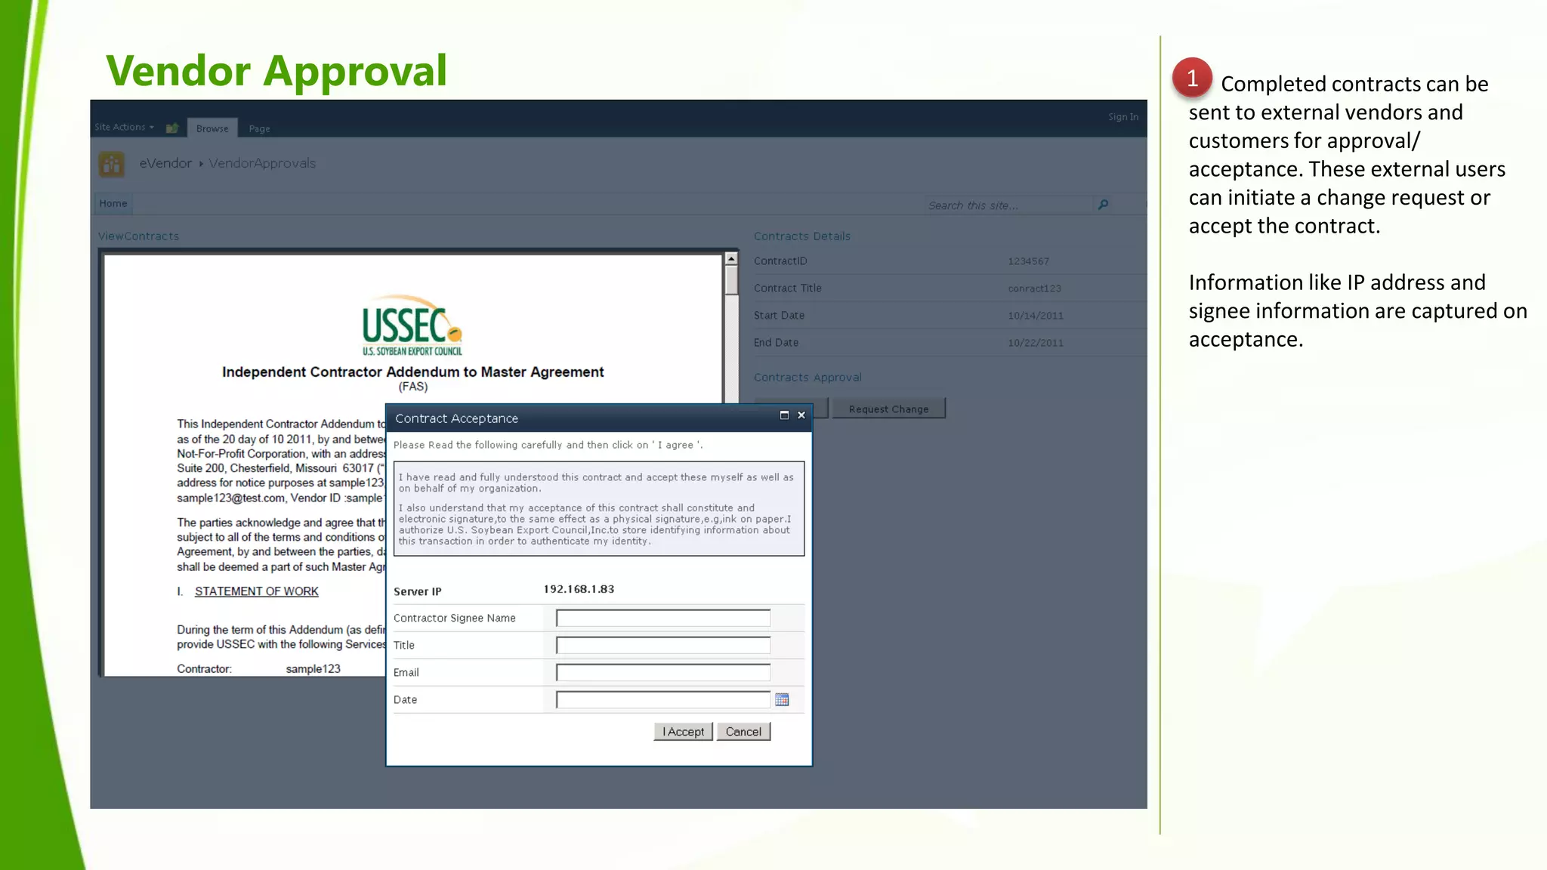The width and height of the screenshot is (1547, 870).
Task: Click the Contract Title value conract123
Action: [1034, 288]
